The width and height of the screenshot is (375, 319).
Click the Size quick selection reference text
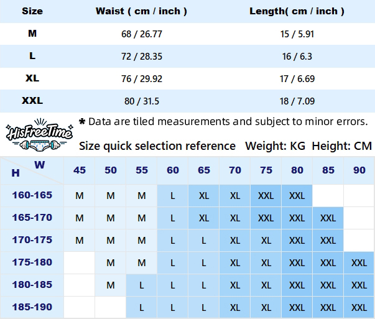pyautogui.click(x=157, y=146)
